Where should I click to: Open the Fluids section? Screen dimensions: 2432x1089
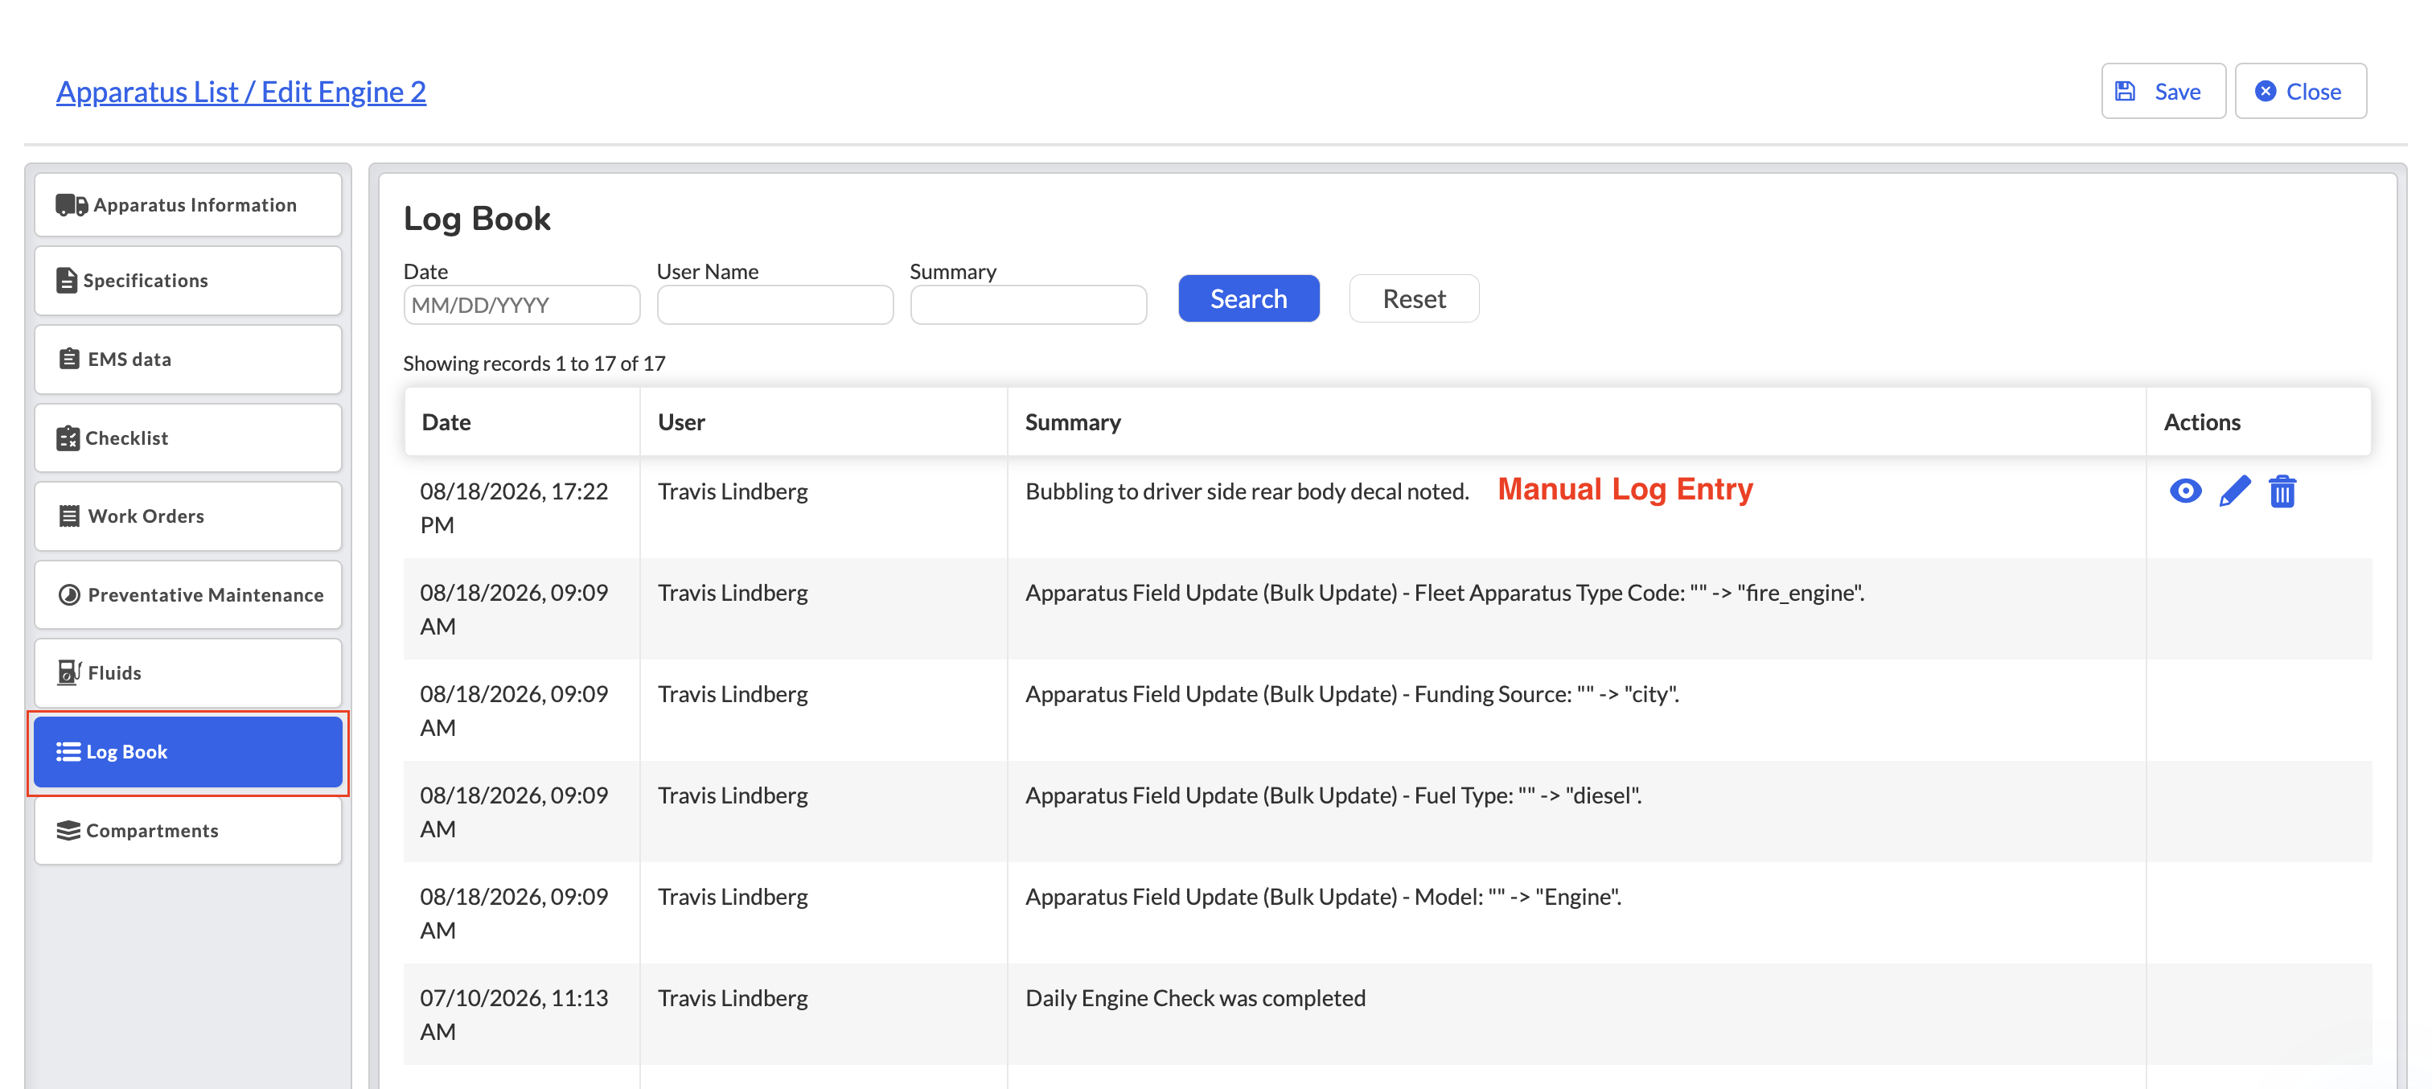point(188,672)
